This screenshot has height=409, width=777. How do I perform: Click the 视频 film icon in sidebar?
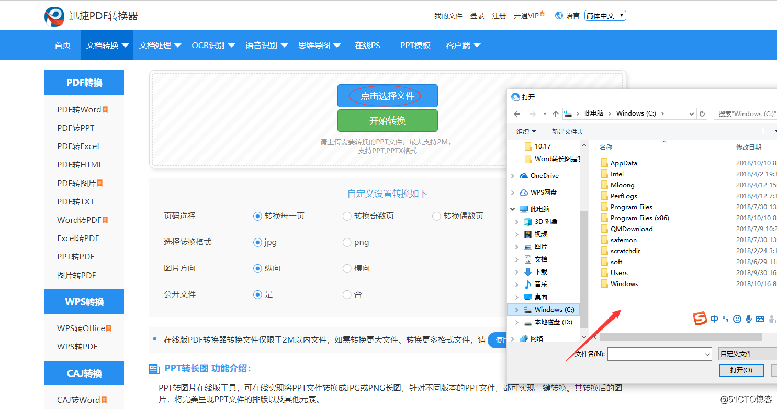coord(528,234)
